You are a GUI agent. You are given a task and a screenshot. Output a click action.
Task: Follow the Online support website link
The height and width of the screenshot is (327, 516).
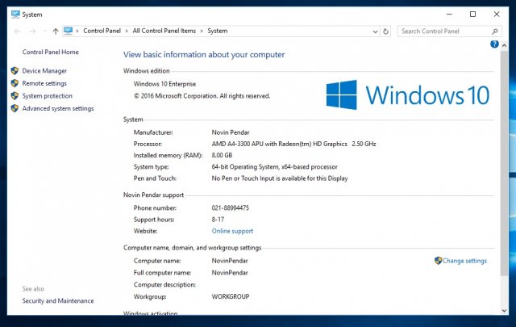232,231
